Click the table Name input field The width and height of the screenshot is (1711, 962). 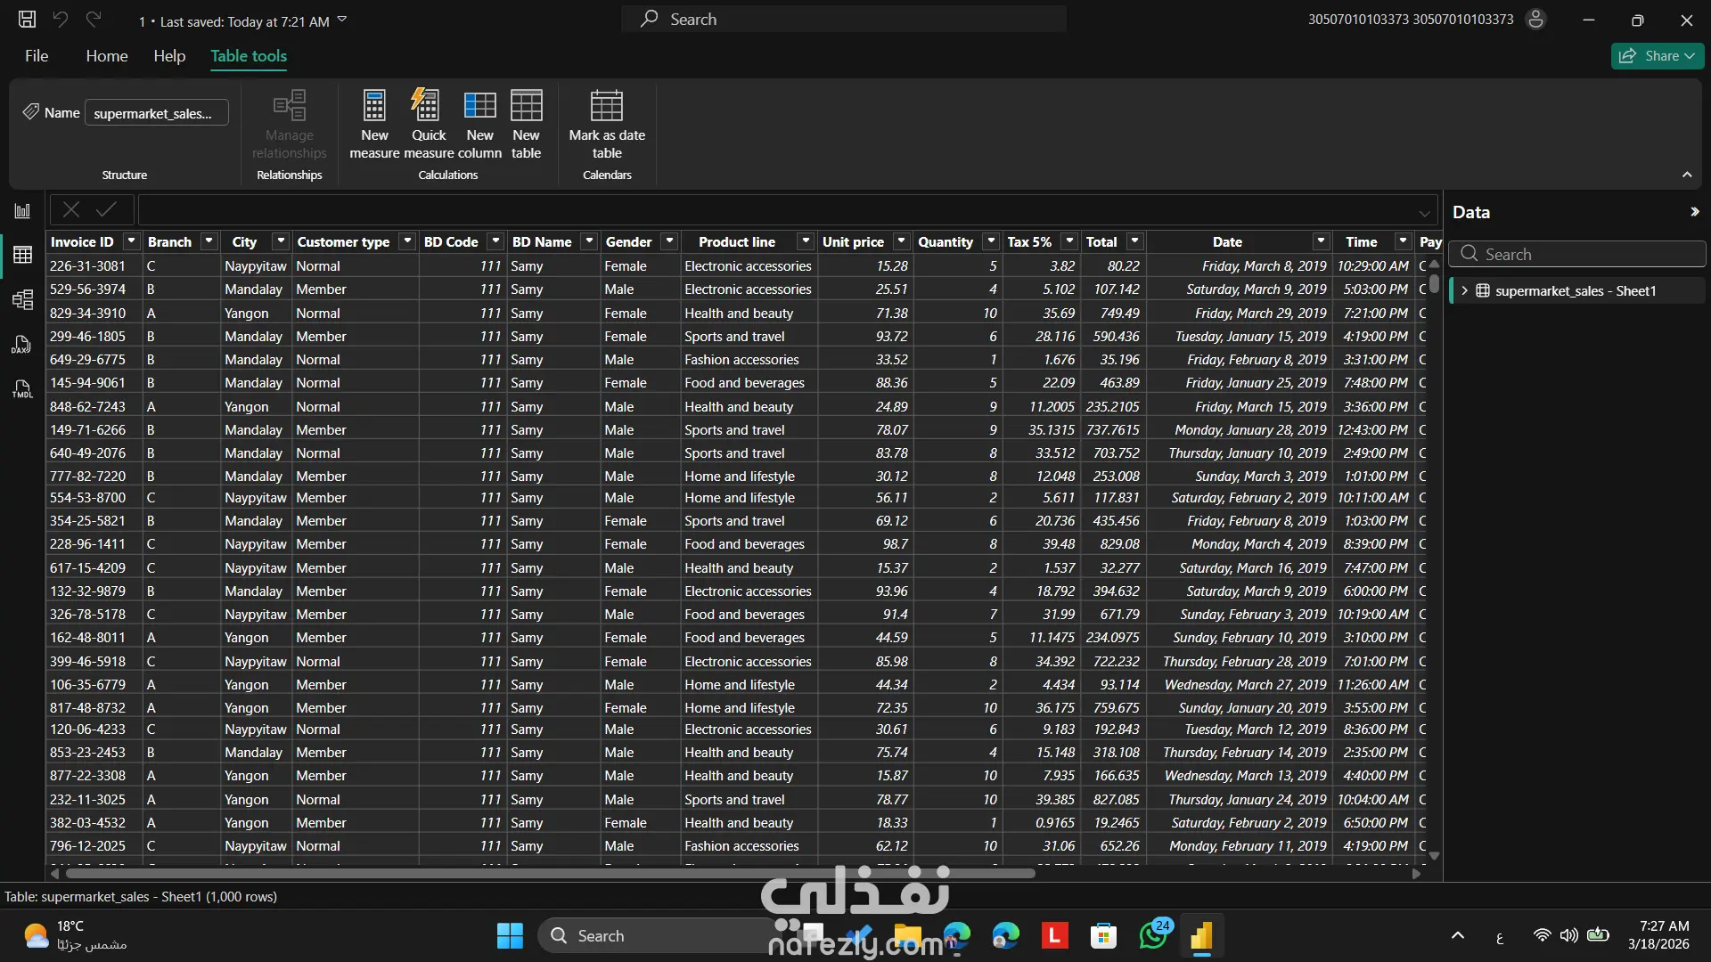[x=156, y=113]
